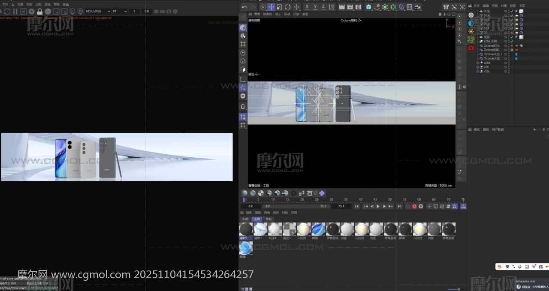Screen dimensions: 549x291
Task: Toggle green checkmark for 平面 object
Action: 512,11
